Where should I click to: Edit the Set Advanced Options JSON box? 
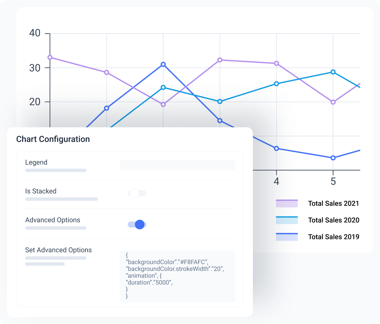pos(177,276)
